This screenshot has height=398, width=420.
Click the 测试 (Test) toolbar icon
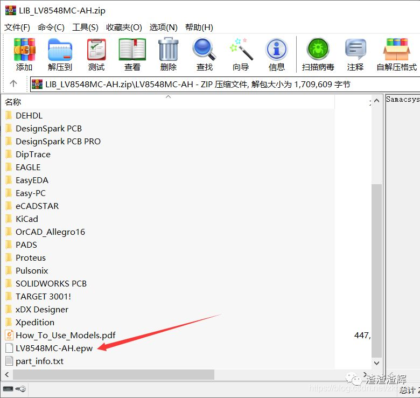[96, 54]
